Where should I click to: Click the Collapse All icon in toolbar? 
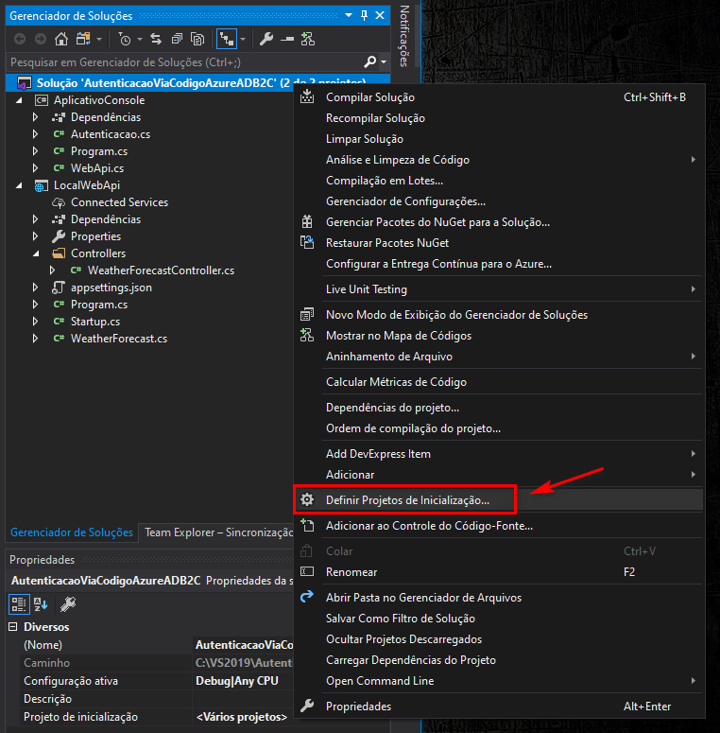pos(177,39)
